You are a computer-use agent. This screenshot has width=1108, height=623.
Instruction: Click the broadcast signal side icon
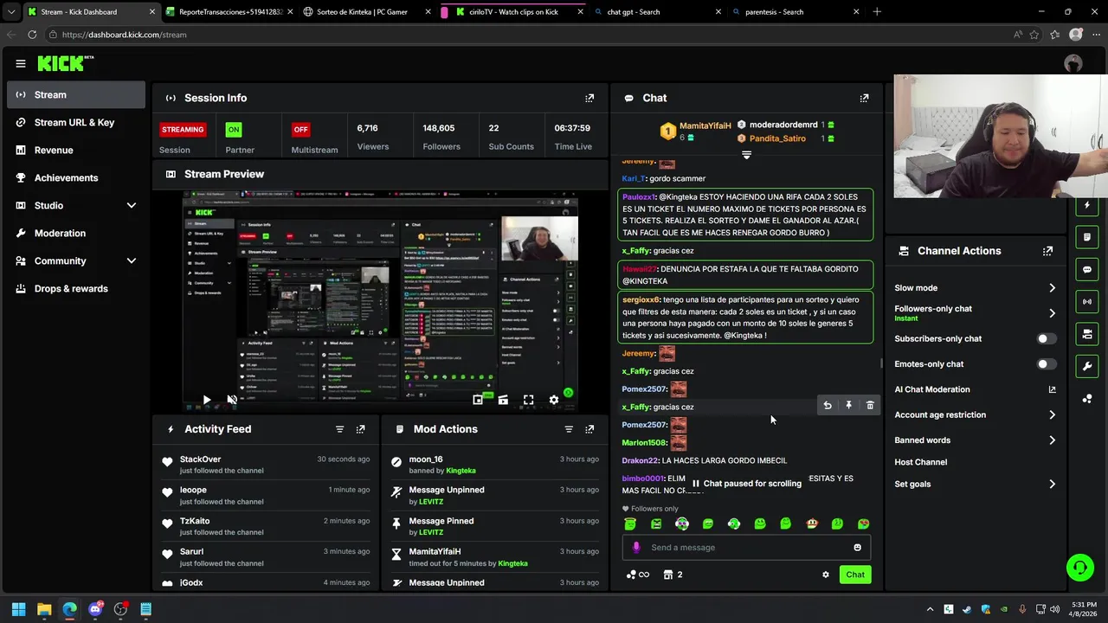(x=1087, y=301)
